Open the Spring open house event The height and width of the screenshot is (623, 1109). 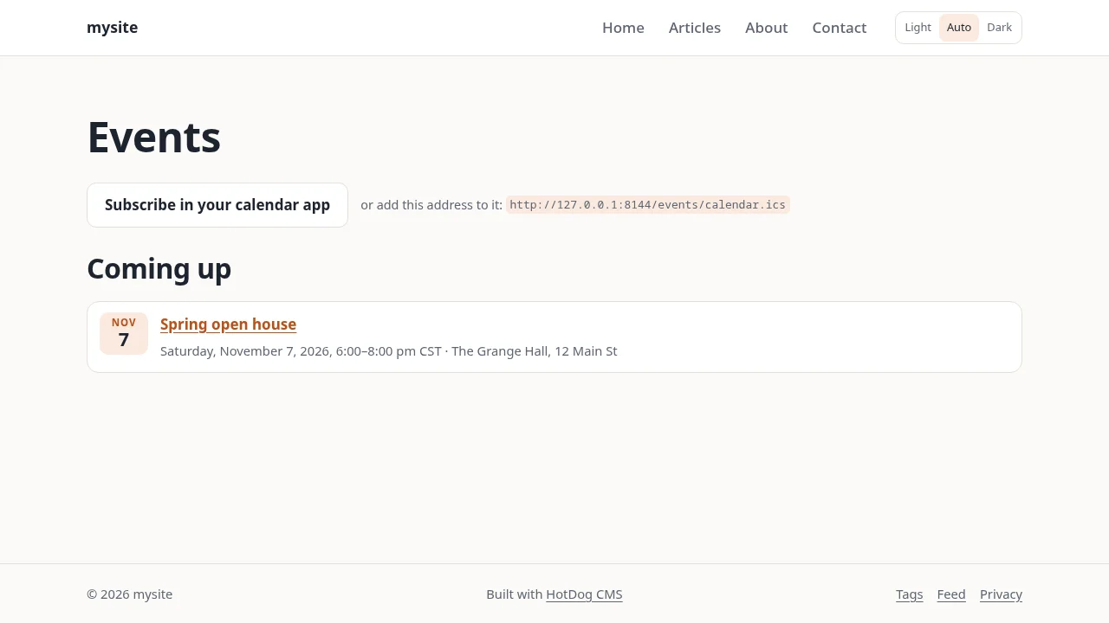[x=229, y=324]
